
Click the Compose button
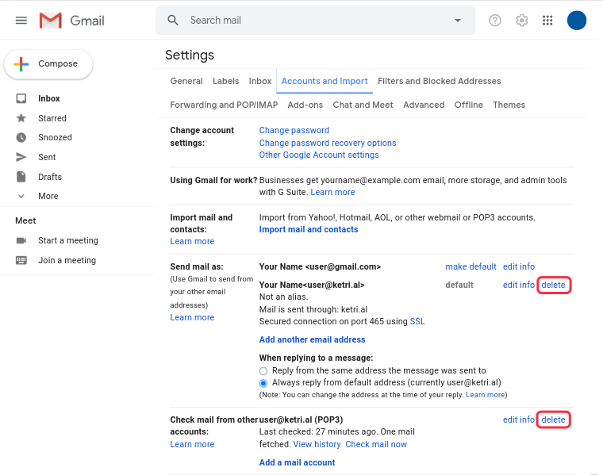[48, 63]
